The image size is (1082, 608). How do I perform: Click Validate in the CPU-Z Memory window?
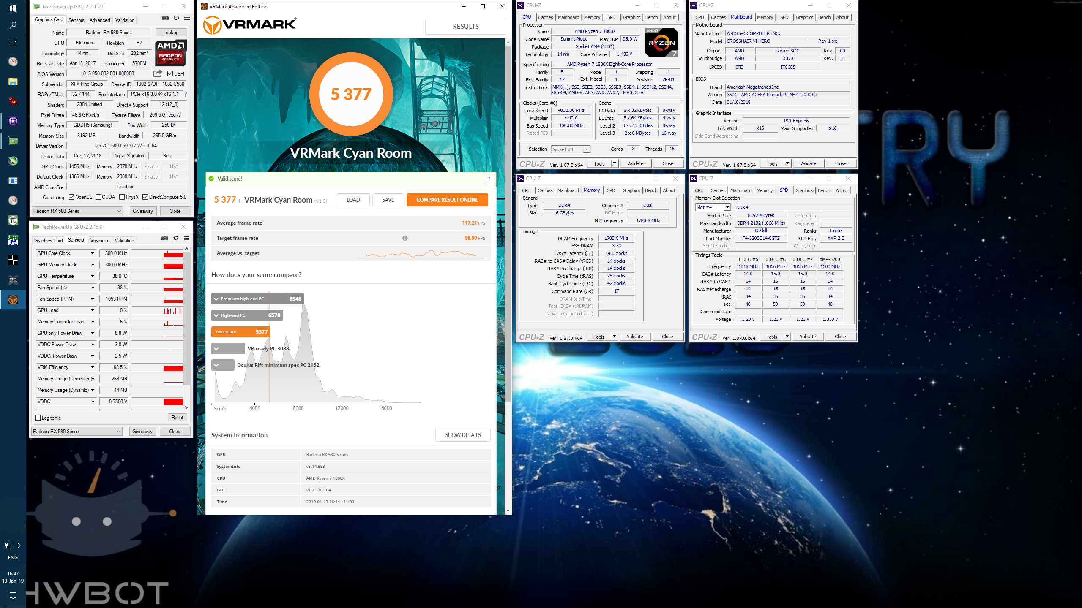[635, 337]
